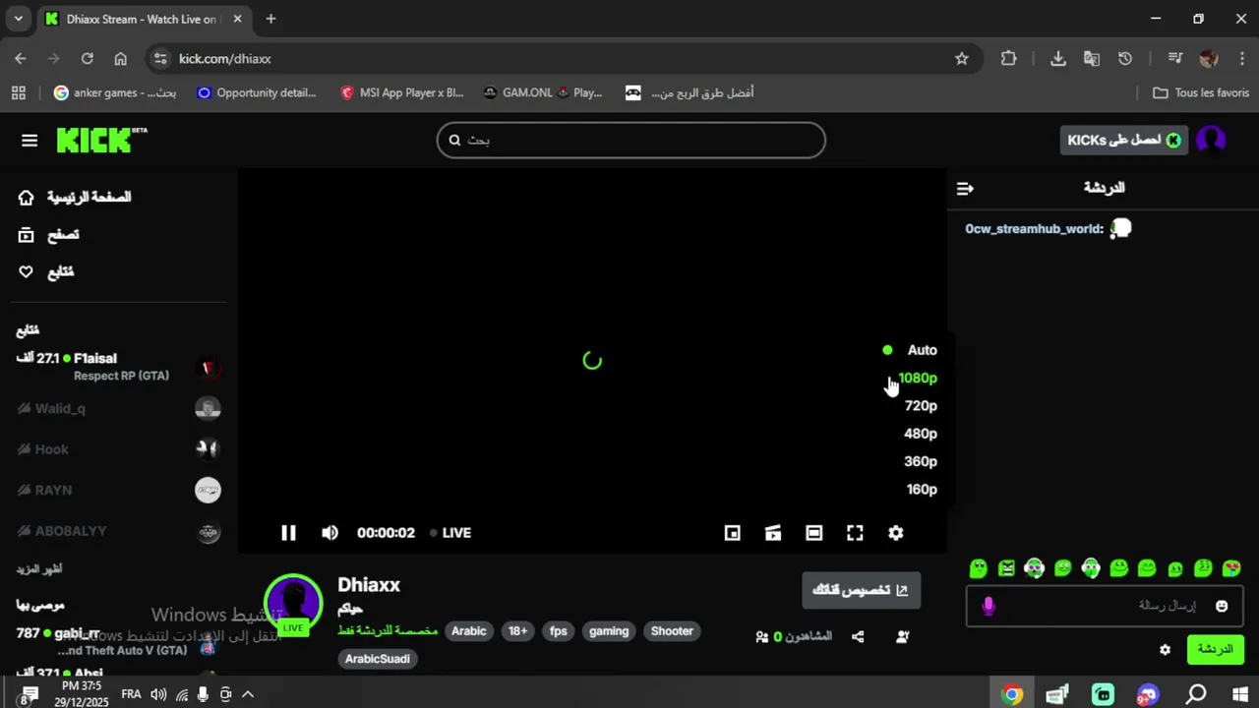Enable mini player mode
This screenshot has width=1259, height=708.
tap(732, 533)
